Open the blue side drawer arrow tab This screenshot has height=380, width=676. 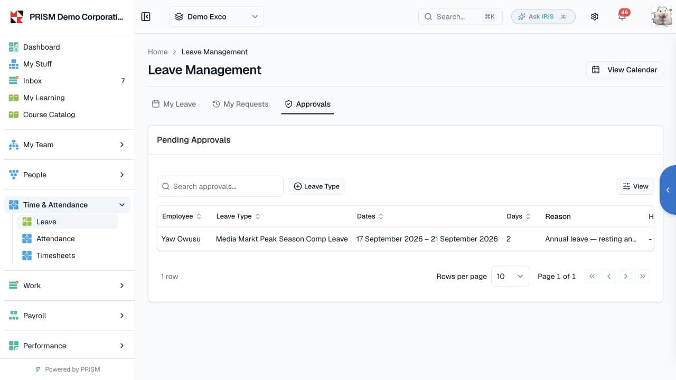pos(668,190)
